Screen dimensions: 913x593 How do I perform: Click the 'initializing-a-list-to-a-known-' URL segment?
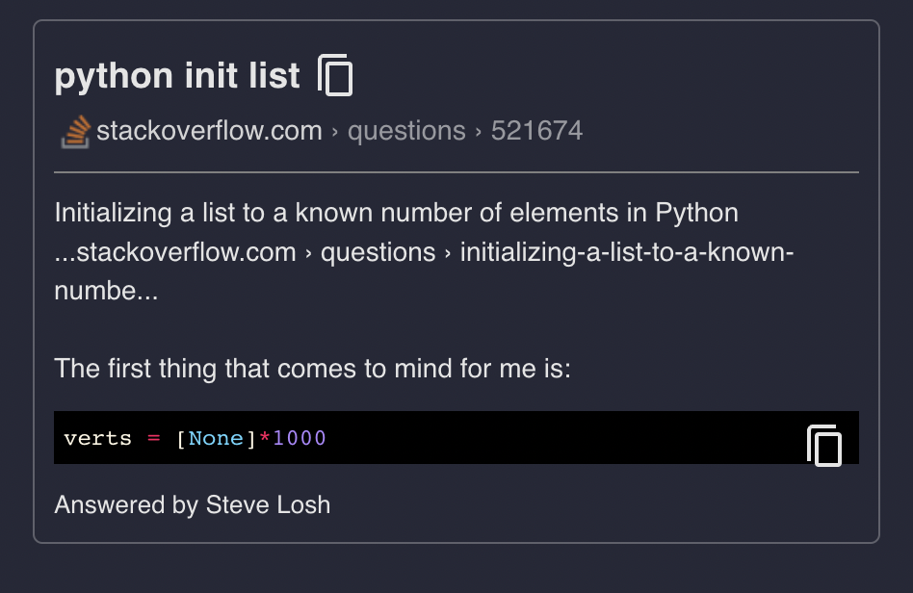pos(626,252)
